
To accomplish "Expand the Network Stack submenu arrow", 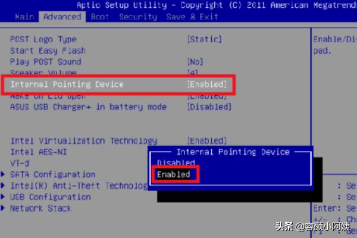I will [2, 208].
